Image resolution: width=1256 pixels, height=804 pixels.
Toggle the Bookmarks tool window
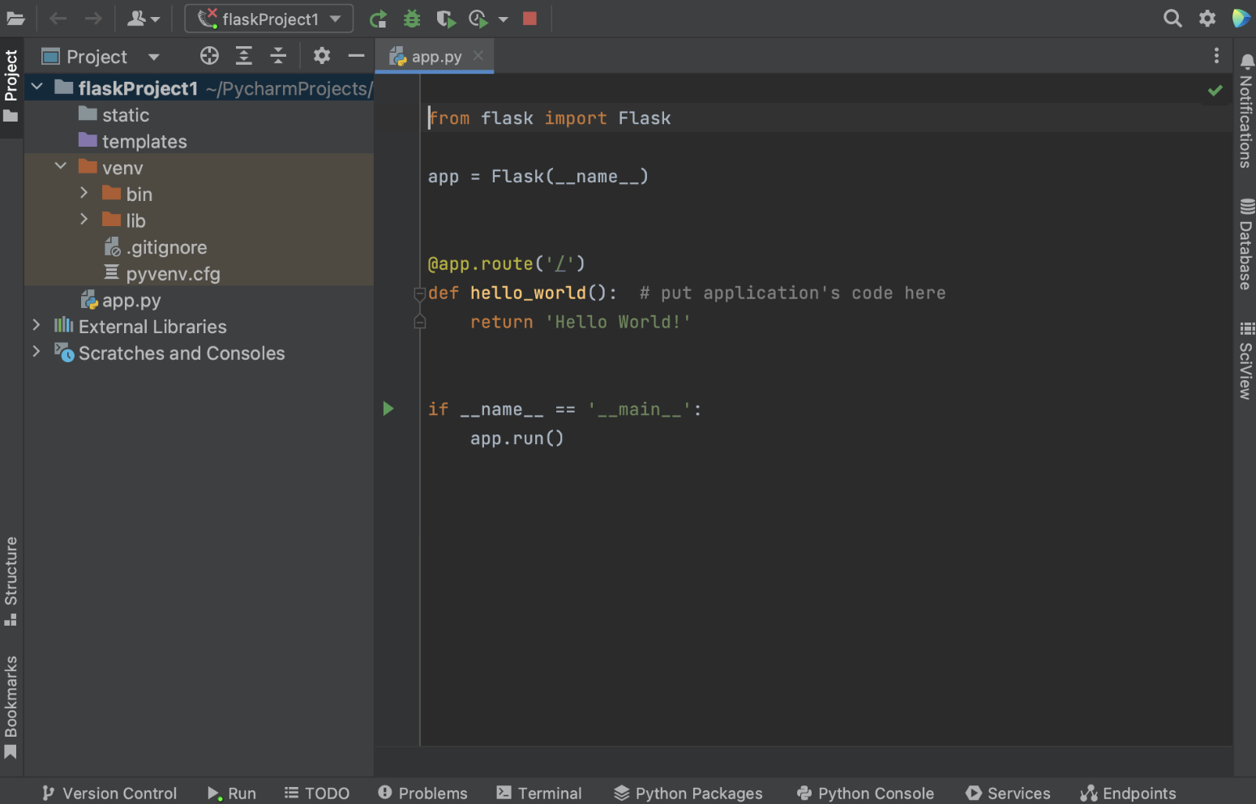click(11, 705)
